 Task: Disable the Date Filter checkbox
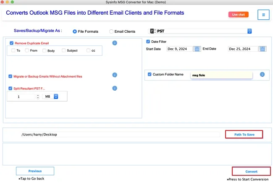pyautogui.click(x=148, y=42)
